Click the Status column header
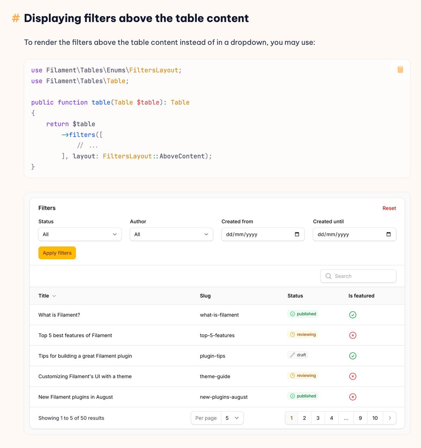421x448 pixels. 295,296
